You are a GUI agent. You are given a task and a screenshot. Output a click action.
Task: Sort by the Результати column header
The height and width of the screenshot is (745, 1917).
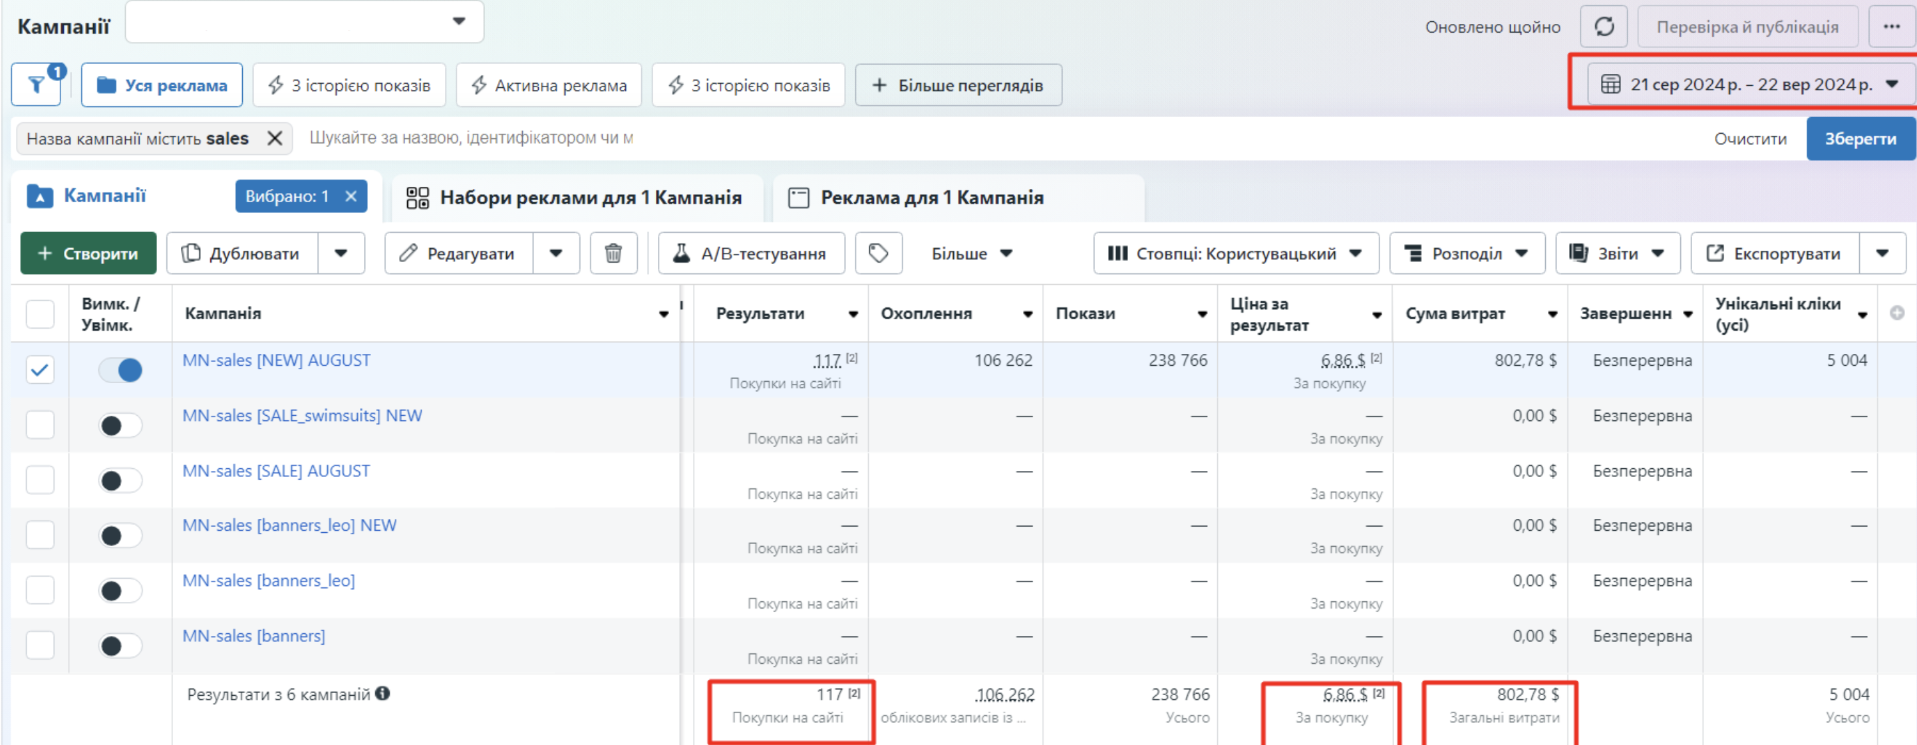coord(760,313)
